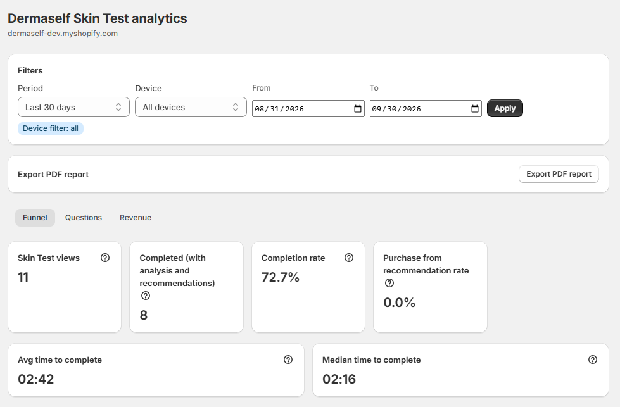The image size is (620, 407).
Task: Switch to the Funnel tab
Action: point(35,218)
